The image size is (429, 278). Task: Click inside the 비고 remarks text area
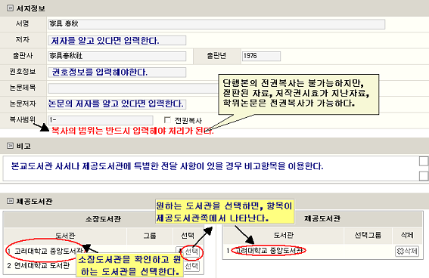coord(210,168)
